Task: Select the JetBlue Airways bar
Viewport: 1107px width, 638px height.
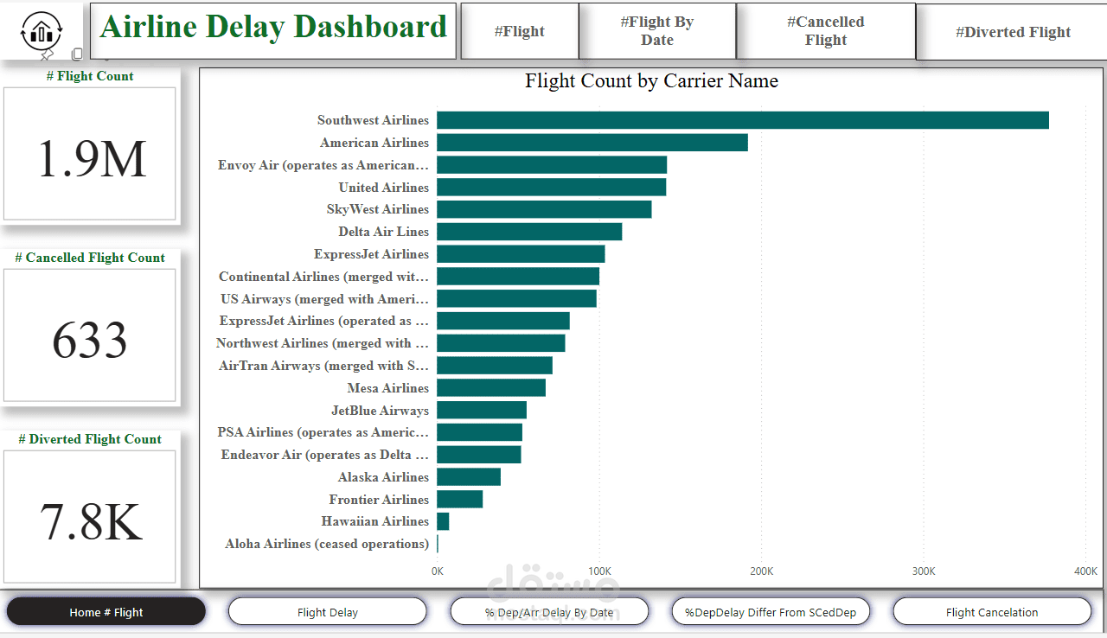Action: [x=482, y=410]
